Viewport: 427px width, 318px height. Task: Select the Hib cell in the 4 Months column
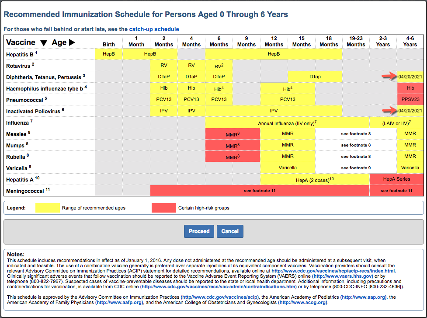tap(191, 88)
